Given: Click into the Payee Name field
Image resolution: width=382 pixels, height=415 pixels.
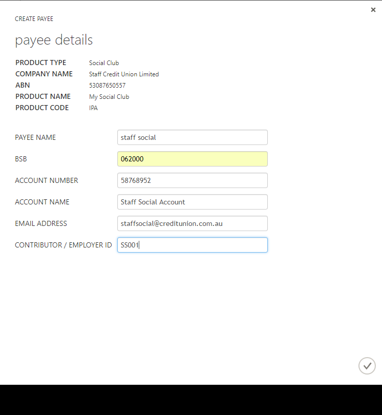Looking at the screenshot, I should (193, 137).
